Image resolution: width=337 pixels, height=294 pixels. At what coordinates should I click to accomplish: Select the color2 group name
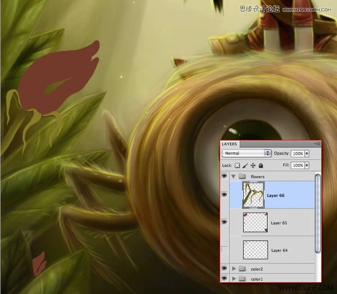pyautogui.click(x=257, y=269)
